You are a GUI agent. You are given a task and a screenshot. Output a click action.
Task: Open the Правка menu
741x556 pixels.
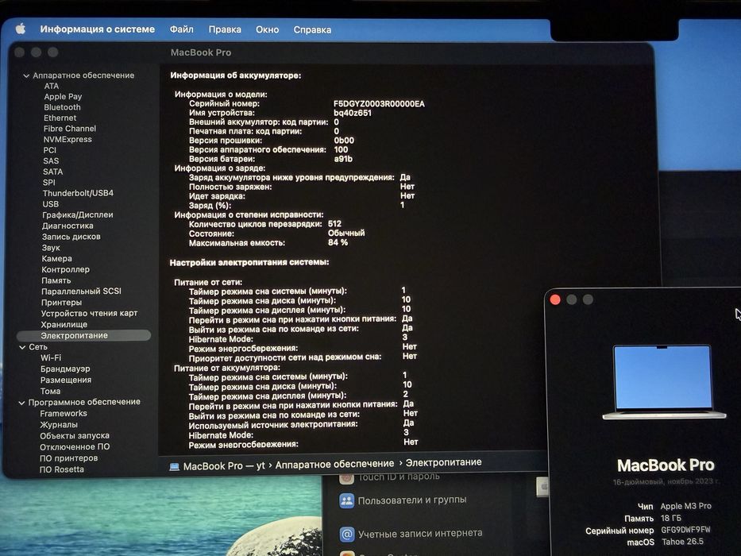coord(225,29)
